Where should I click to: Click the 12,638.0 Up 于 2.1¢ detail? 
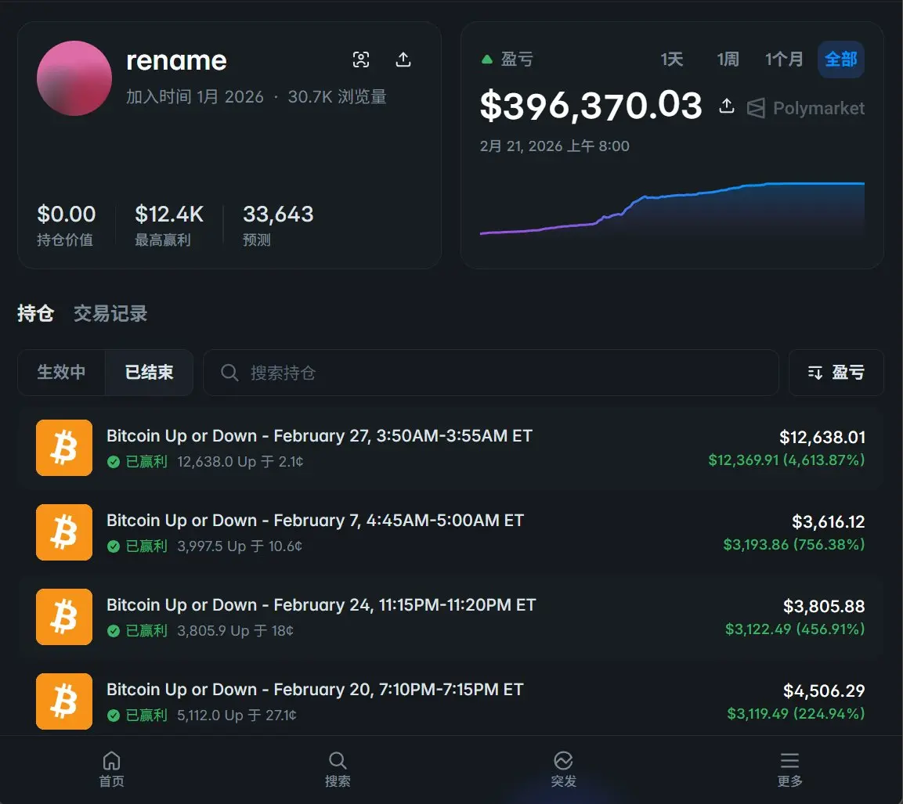tap(240, 462)
